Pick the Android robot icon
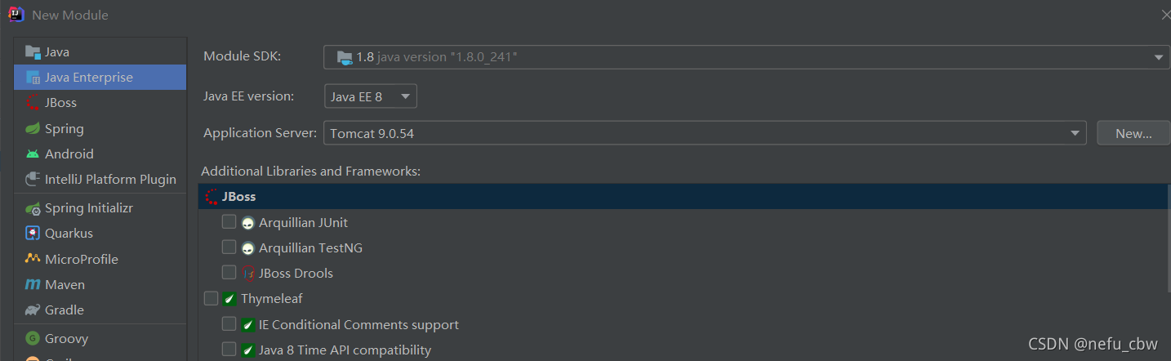The height and width of the screenshot is (361, 1171). (x=33, y=154)
